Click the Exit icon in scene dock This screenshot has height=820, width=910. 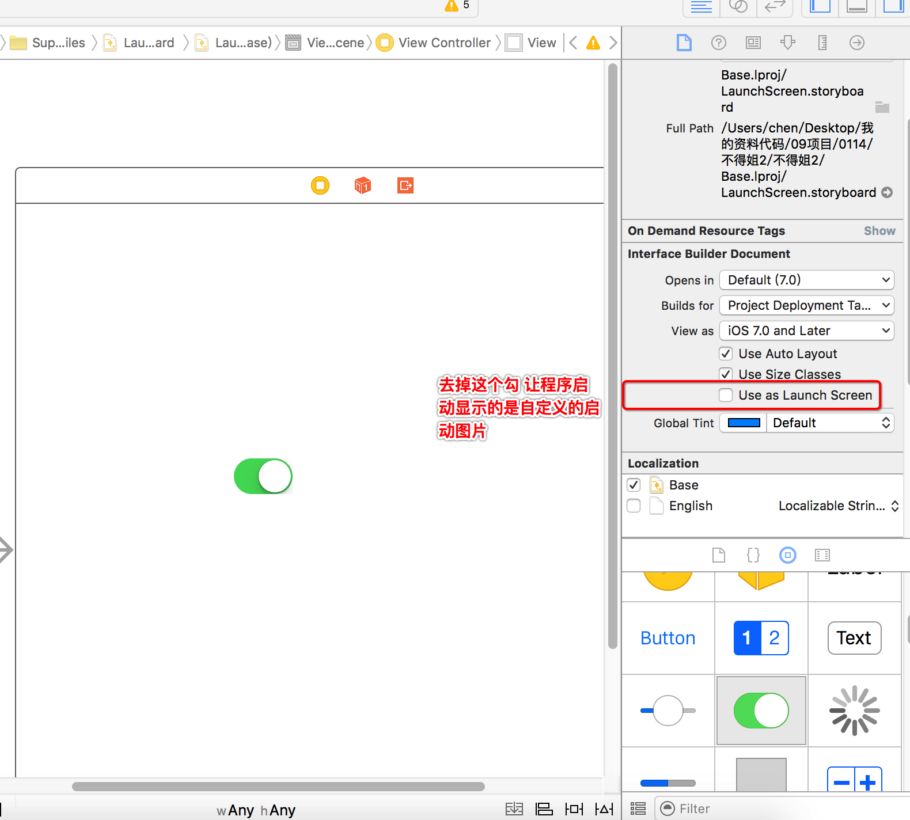[405, 185]
